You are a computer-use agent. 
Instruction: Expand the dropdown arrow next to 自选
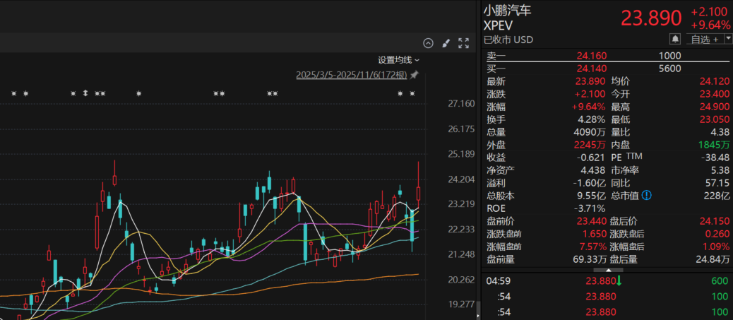[727, 39]
